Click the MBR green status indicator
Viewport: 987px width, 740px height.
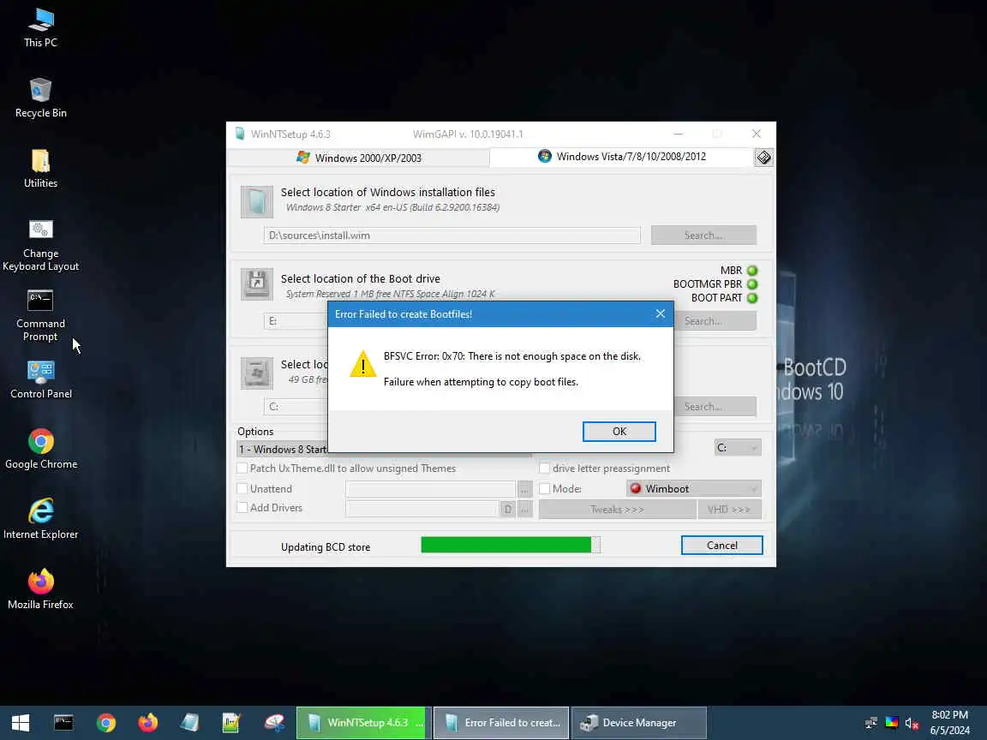click(752, 271)
